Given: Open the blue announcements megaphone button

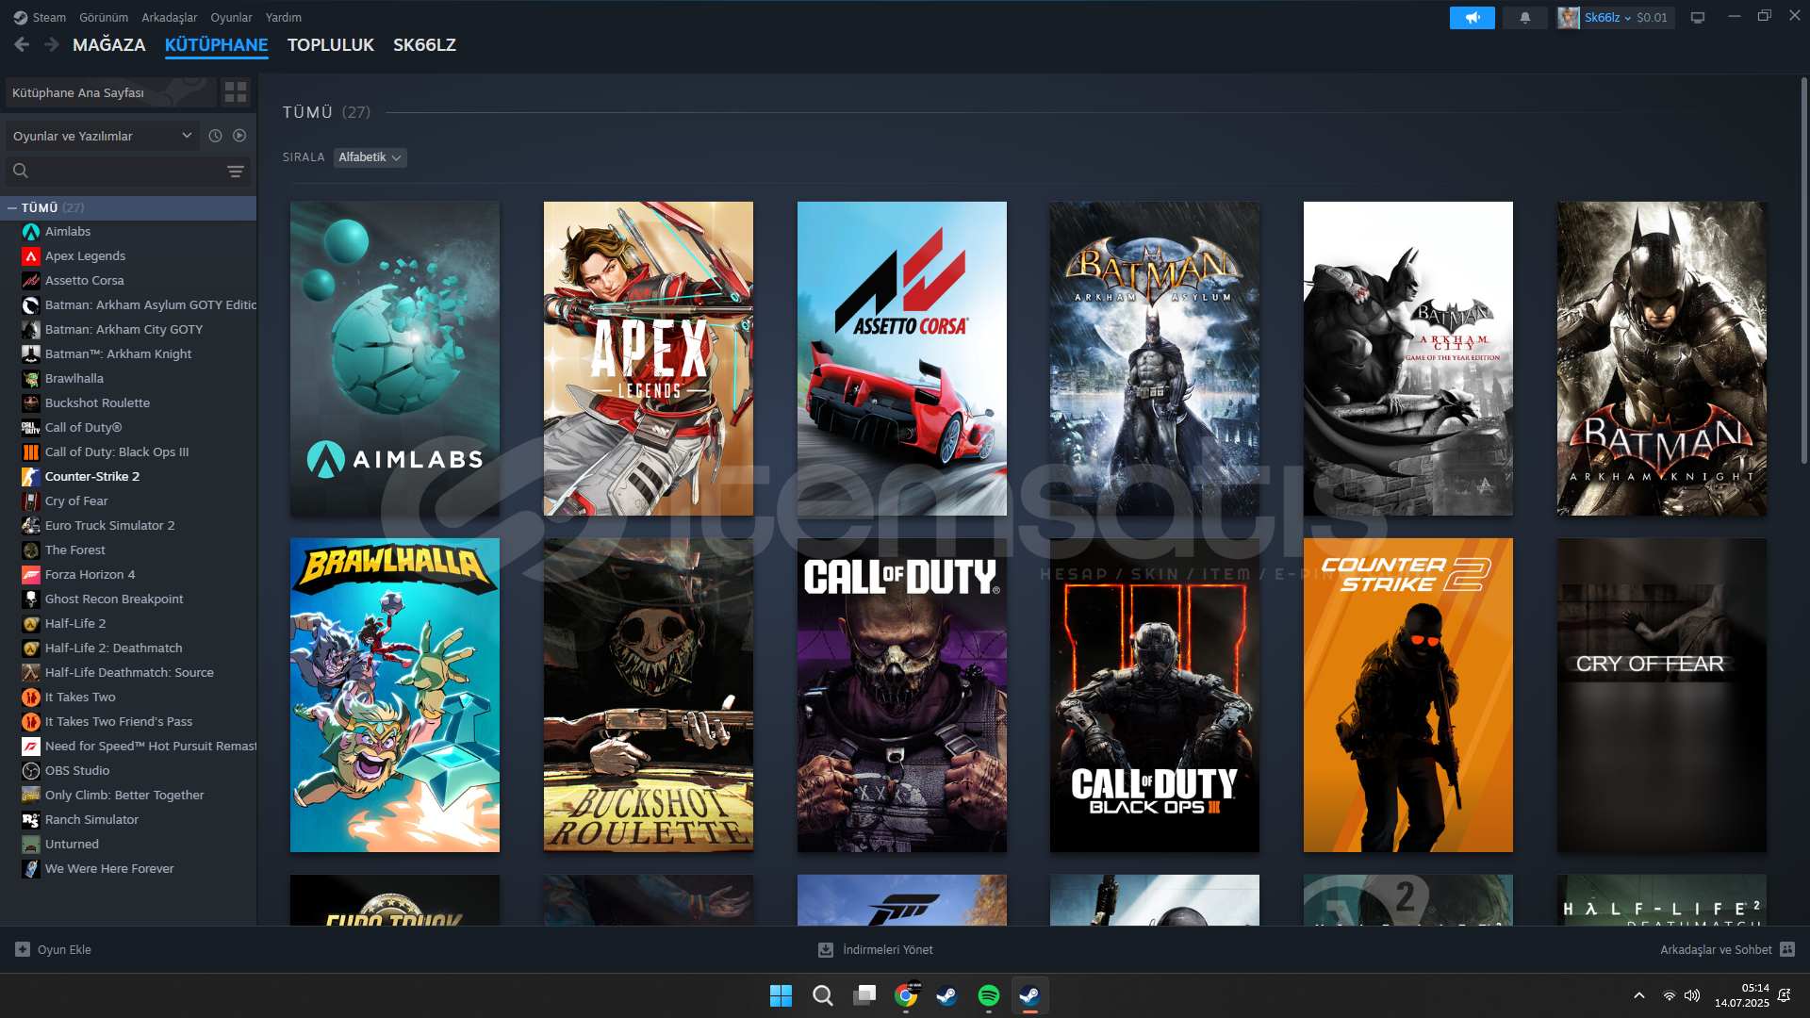Looking at the screenshot, I should [1472, 18].
